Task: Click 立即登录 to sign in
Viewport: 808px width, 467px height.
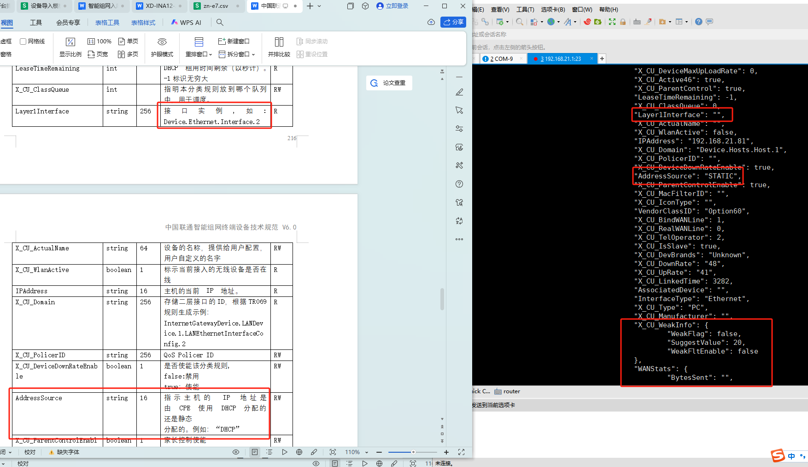Action: pos(392,6)
